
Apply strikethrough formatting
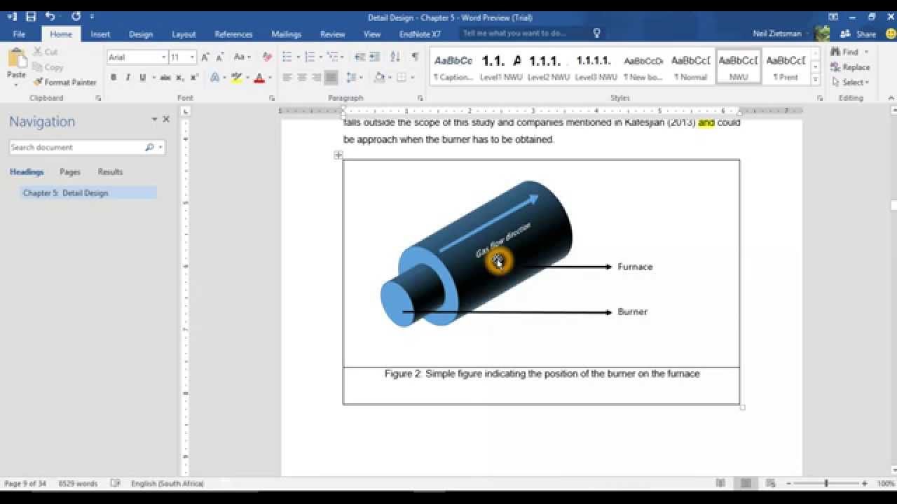tap(165, 78)
